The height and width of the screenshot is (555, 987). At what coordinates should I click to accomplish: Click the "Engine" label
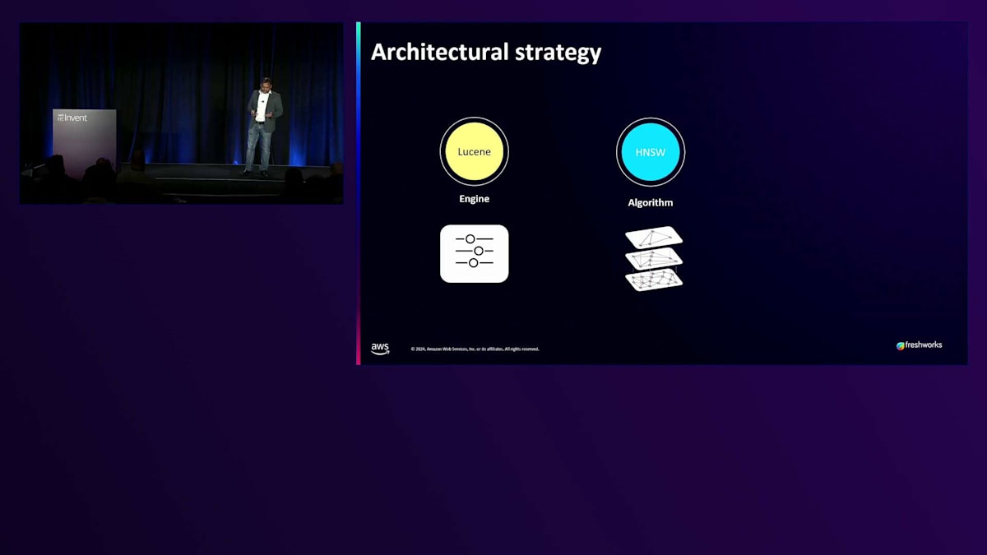[x=474, y=199]
